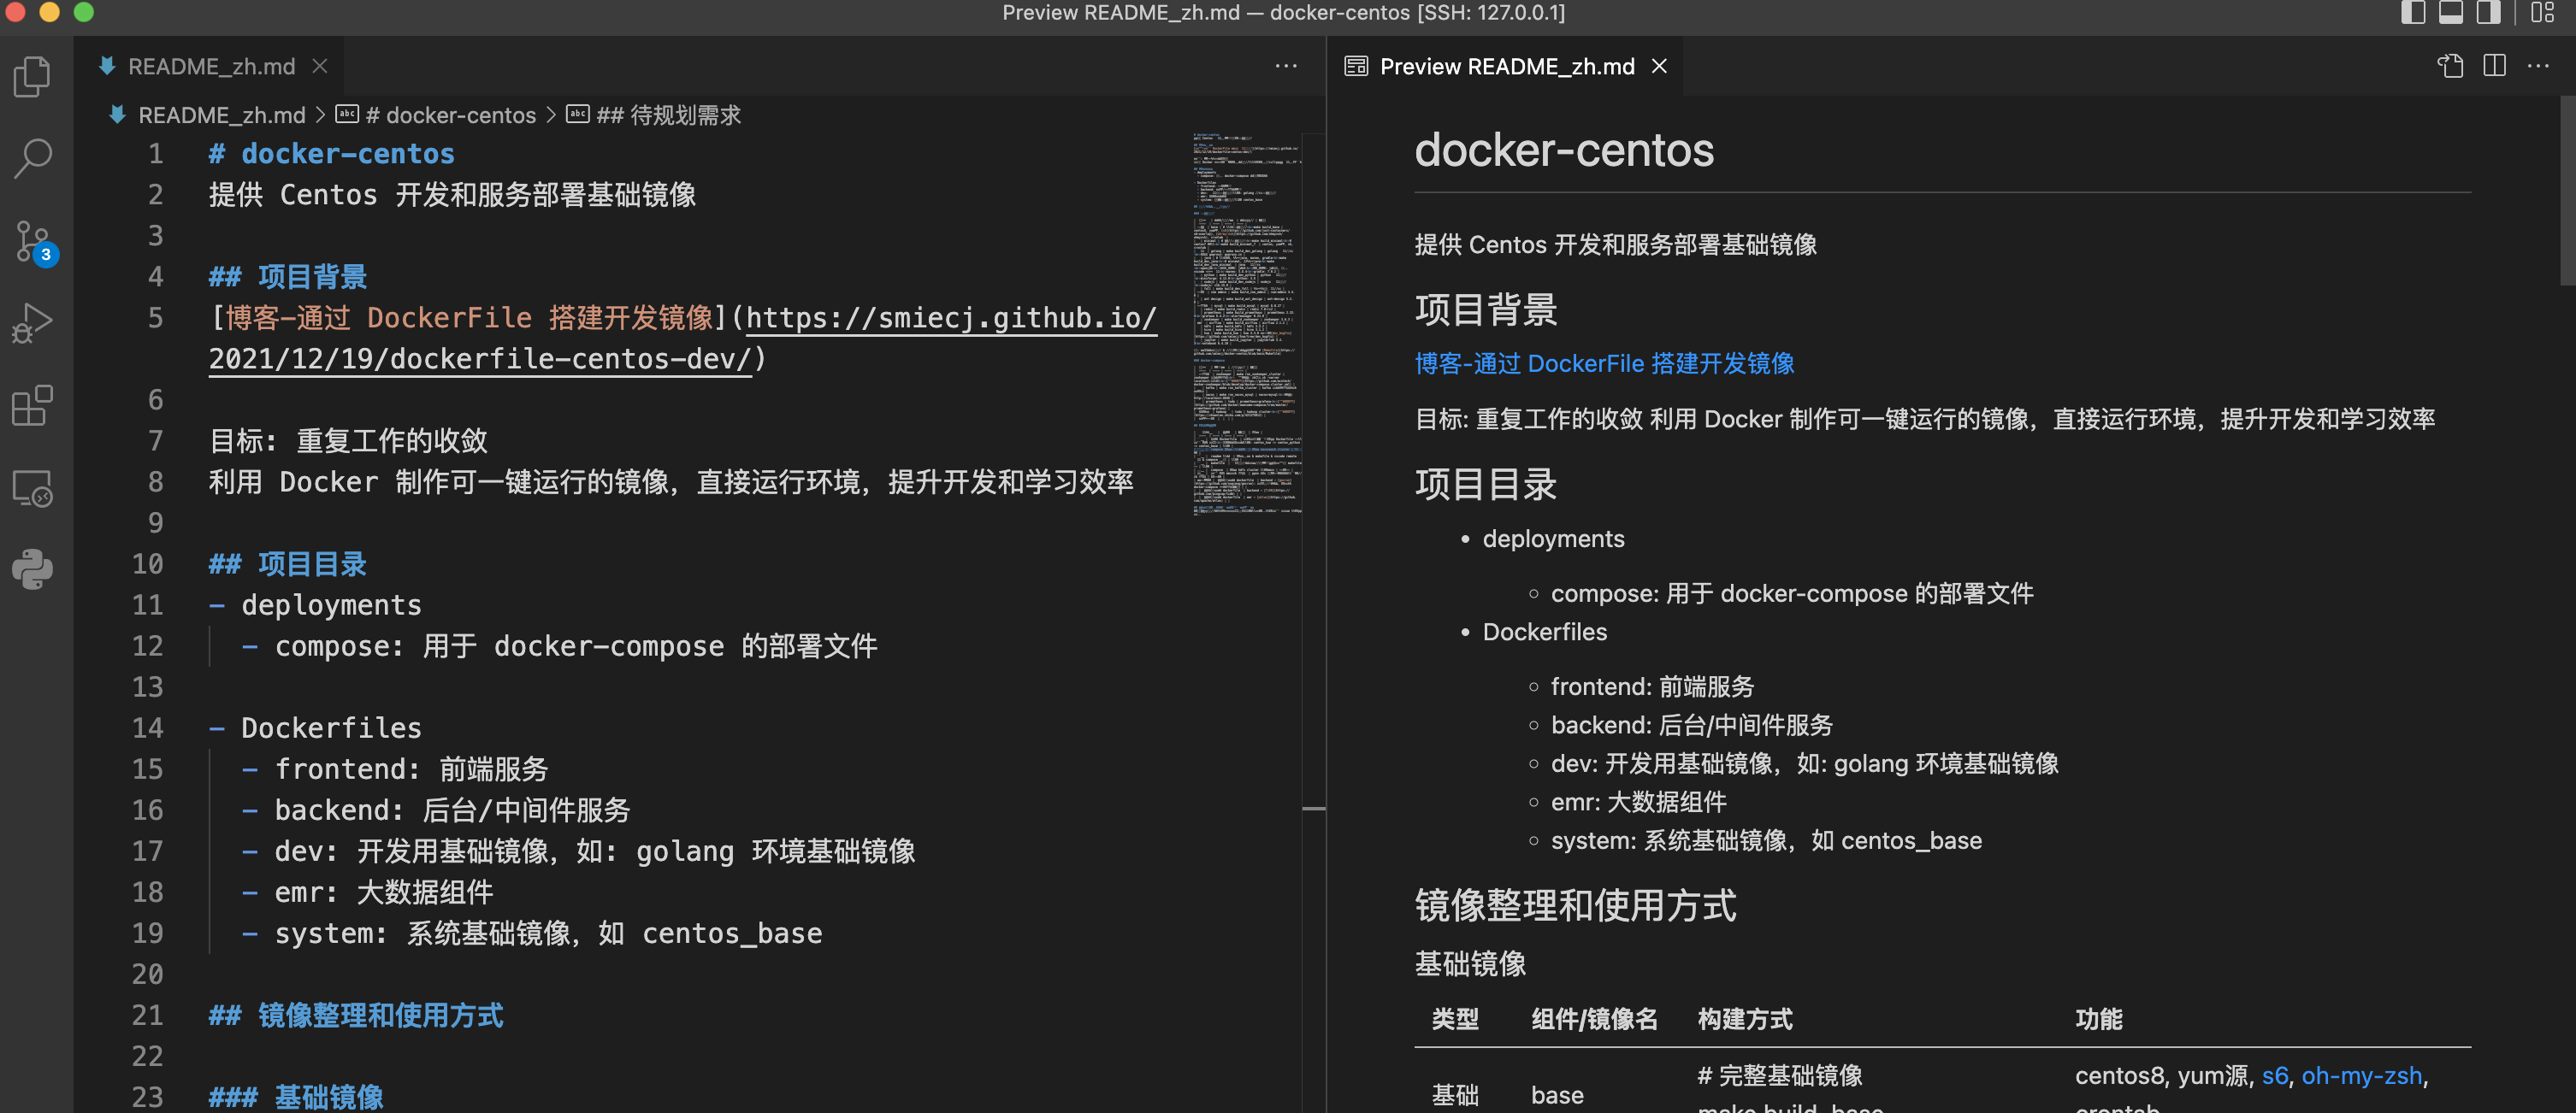The width and height of the screenshot is (2576, 1113).
Task: Click the 'base' cell in preview table
Action: [x=1557, y=1095]
